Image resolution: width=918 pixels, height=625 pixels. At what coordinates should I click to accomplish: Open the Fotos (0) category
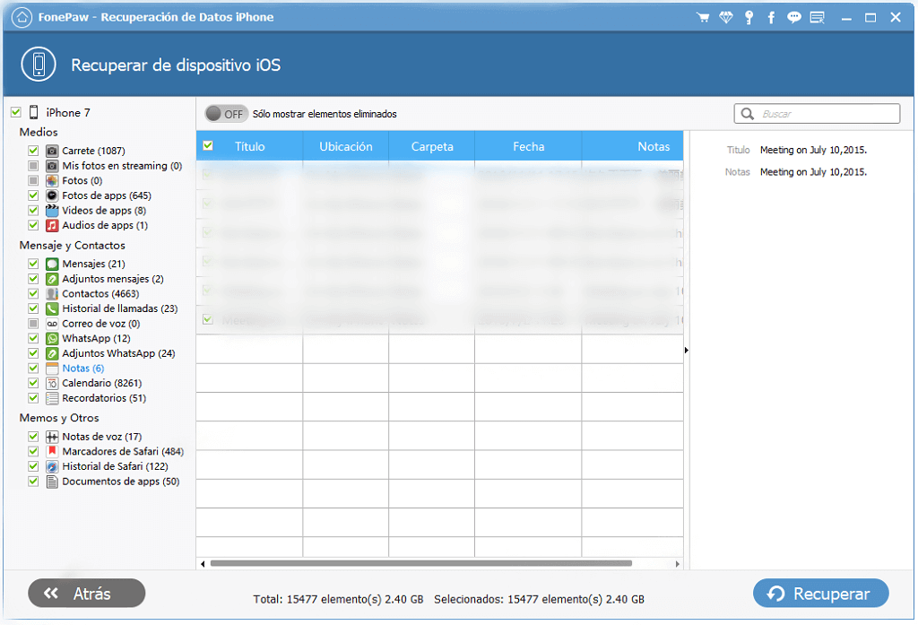tap(82, 180)
